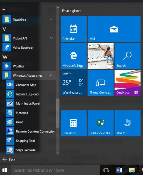The width and height of the screenshot is (143, 175).
Task: Click the scroll down arrow of app list
Action: [x=57, y=153]
